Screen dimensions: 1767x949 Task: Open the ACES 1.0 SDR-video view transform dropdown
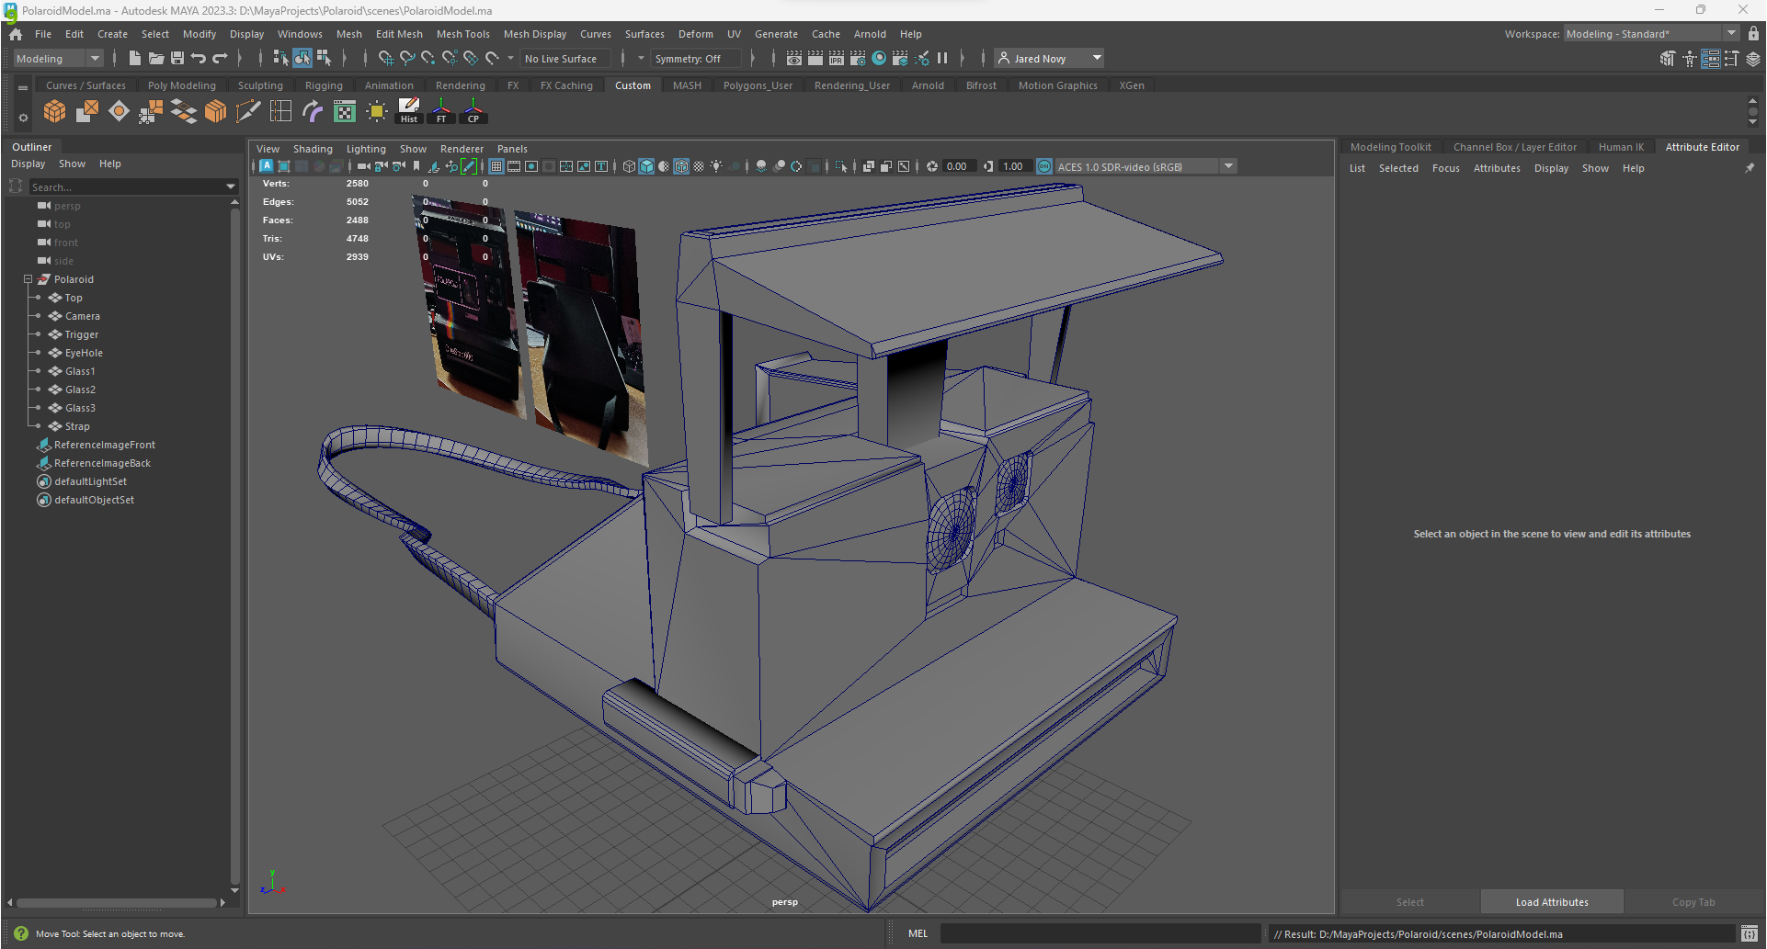coord(1228,166)
